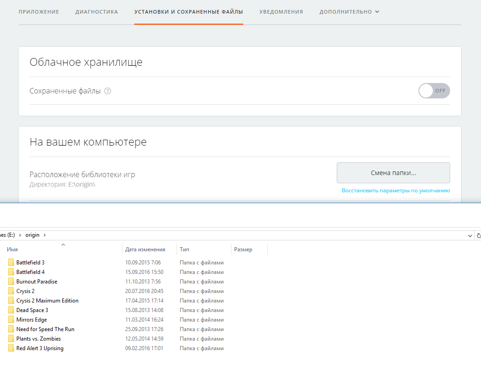Sort by Тип column header

tap(184, 249)
